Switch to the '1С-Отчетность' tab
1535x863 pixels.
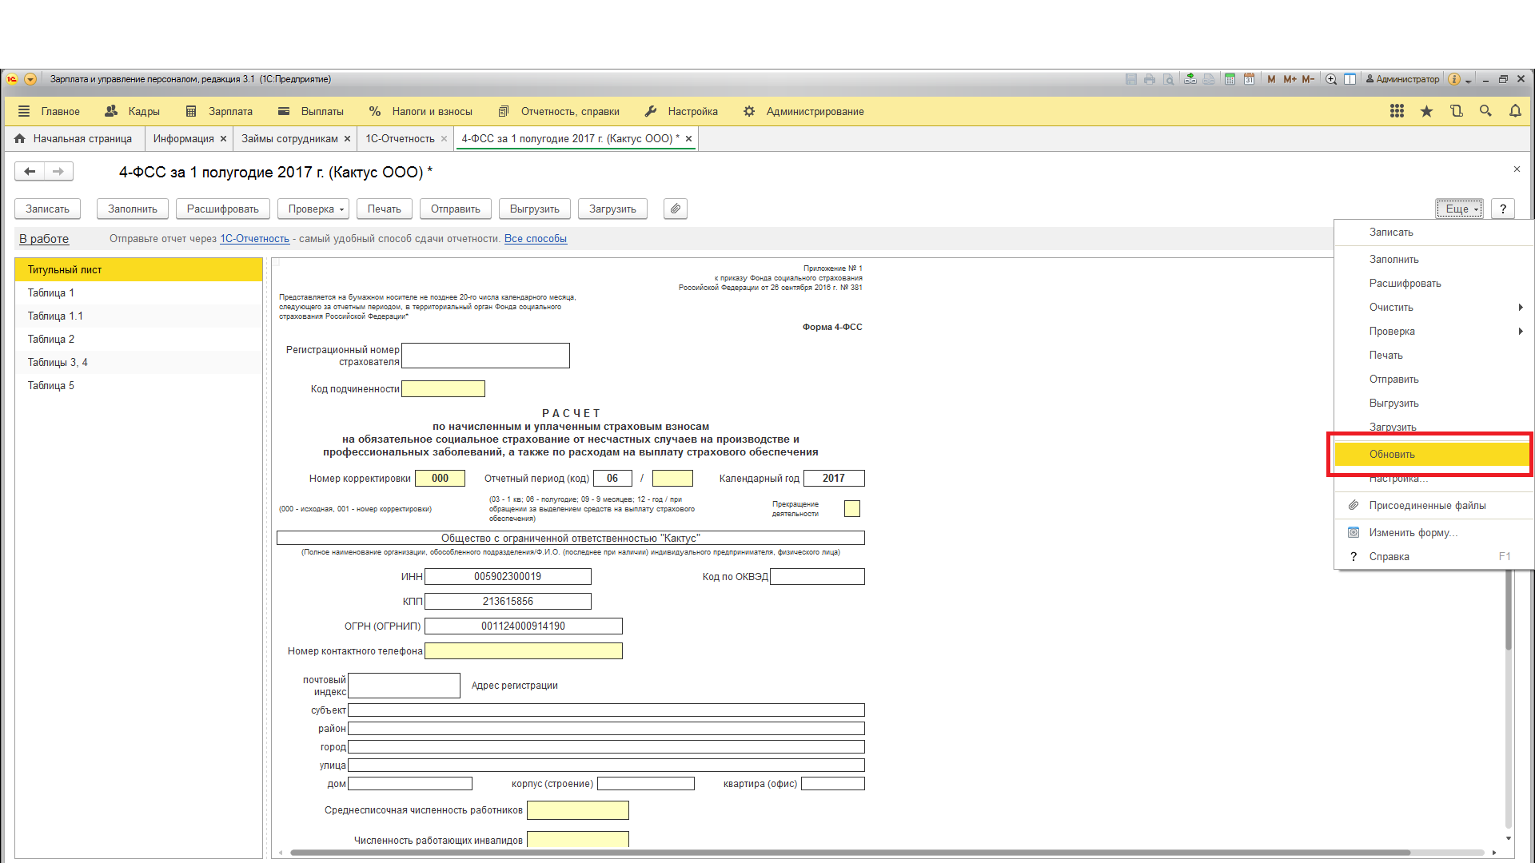pyautogui.click(x=400, y=138)
